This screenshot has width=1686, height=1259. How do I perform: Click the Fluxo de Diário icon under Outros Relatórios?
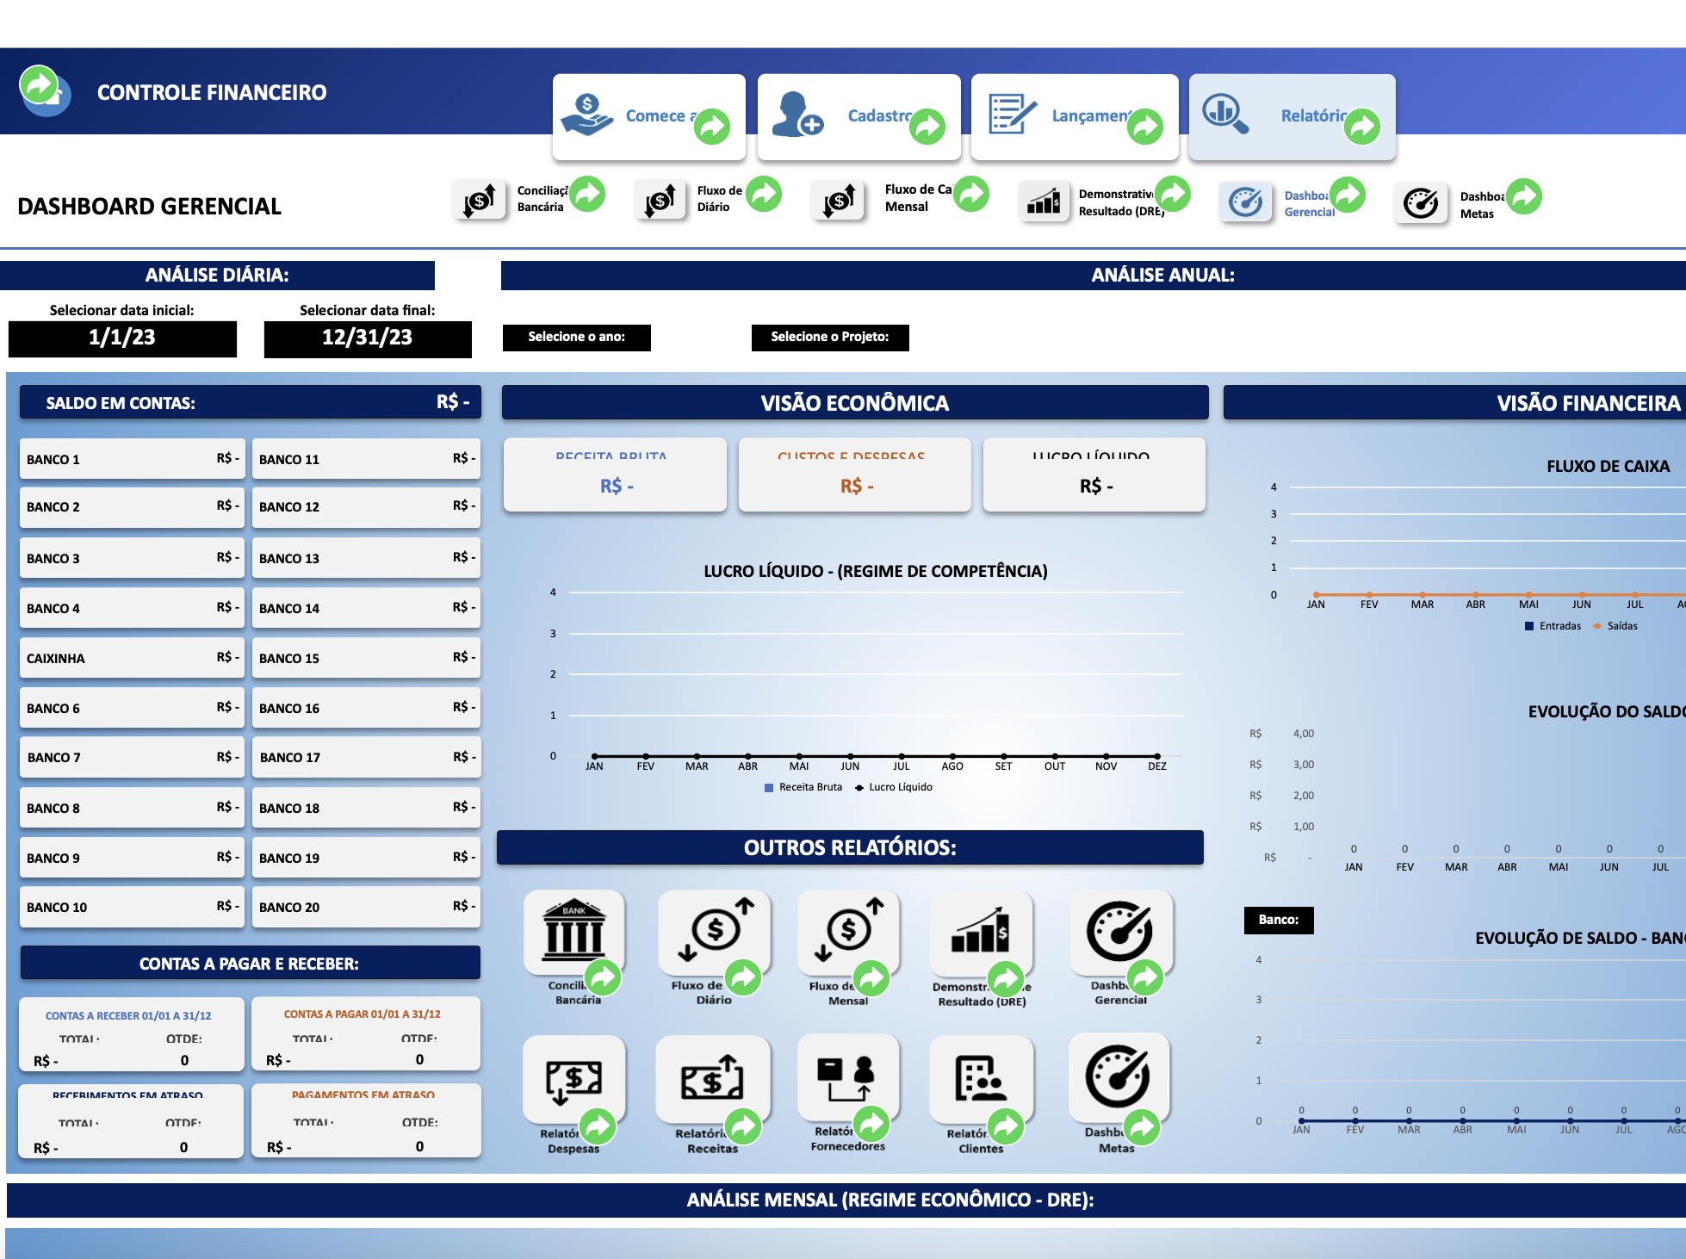pyautogui.click(x=714, y=930)
